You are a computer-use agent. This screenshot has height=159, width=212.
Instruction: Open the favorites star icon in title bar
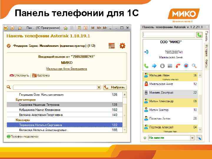(20, 28)
